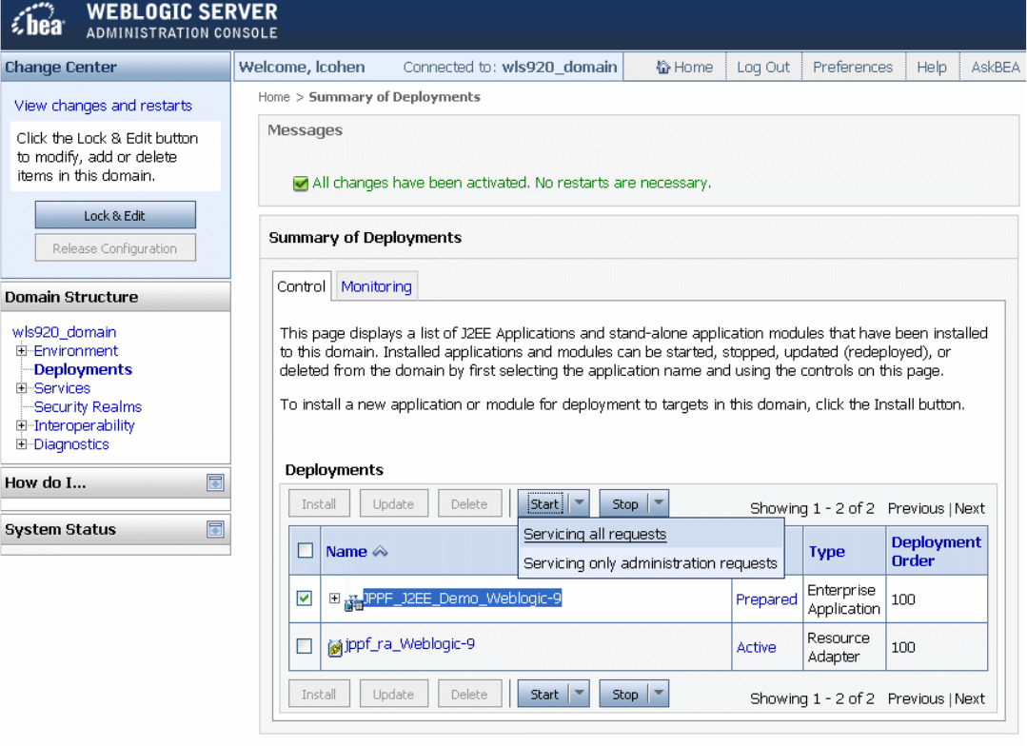
Task: Click the Home house icon
Action: 662,67
